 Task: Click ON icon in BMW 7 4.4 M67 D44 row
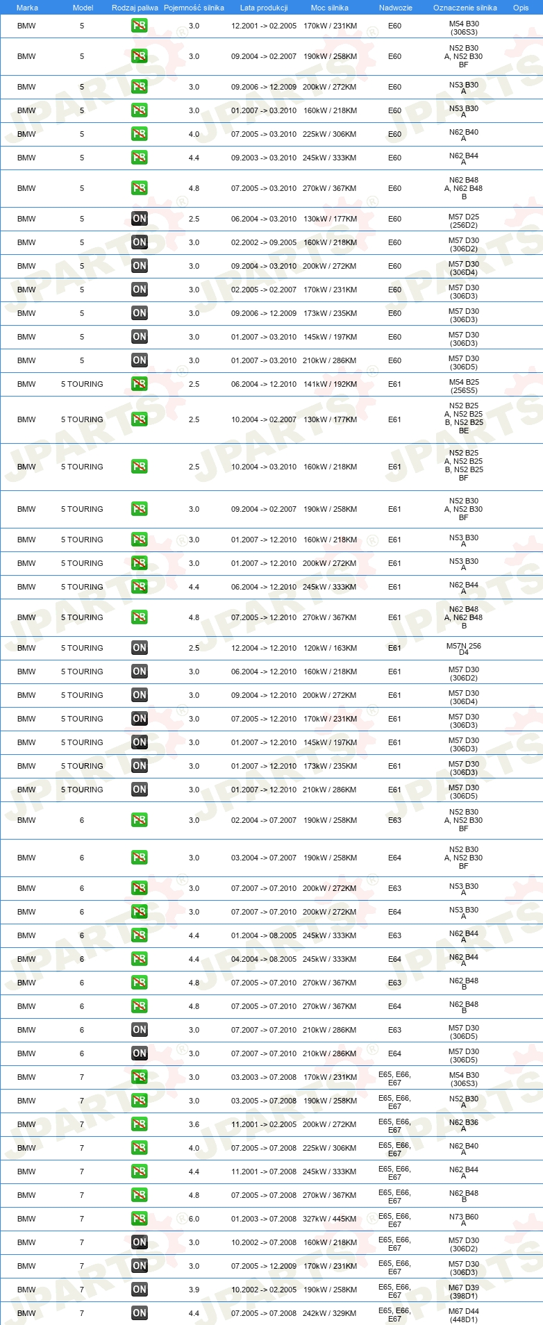(139, 1313)
